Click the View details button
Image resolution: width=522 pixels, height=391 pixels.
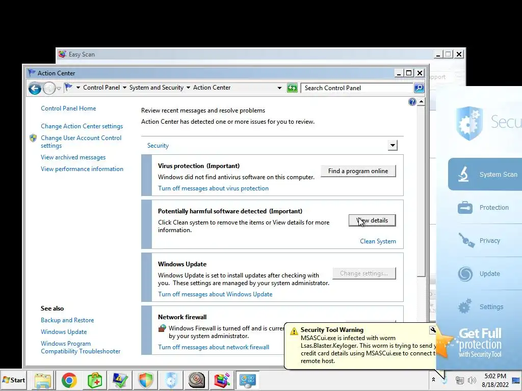[x=372, y=220]
